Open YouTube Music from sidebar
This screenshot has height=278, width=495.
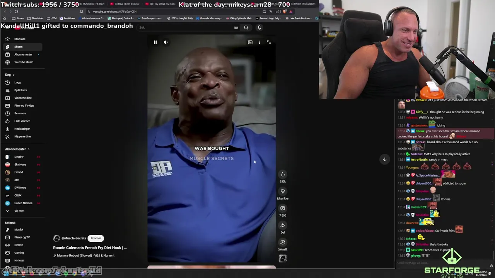tap(23, 62)
